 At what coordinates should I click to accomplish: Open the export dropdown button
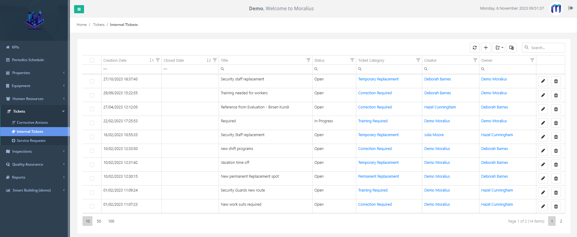[x=499, y=48]
